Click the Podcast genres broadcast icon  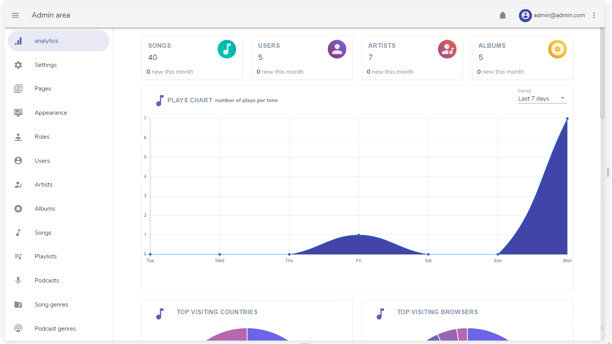click(18, 328)
